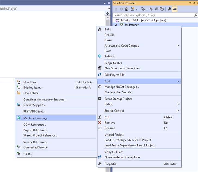Click Remove with red X icon

(x=139, y=122)
